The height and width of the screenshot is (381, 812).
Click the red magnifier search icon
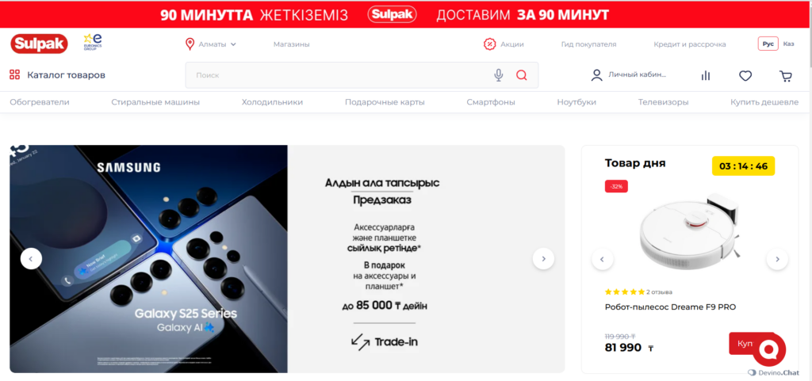click(x=522, y=75)
